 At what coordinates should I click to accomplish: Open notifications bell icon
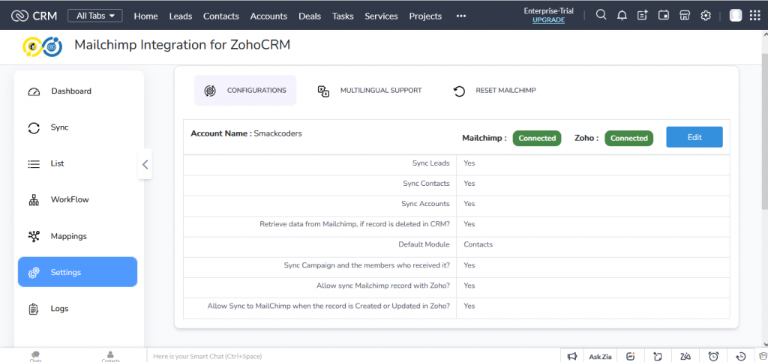pos(622,15)
